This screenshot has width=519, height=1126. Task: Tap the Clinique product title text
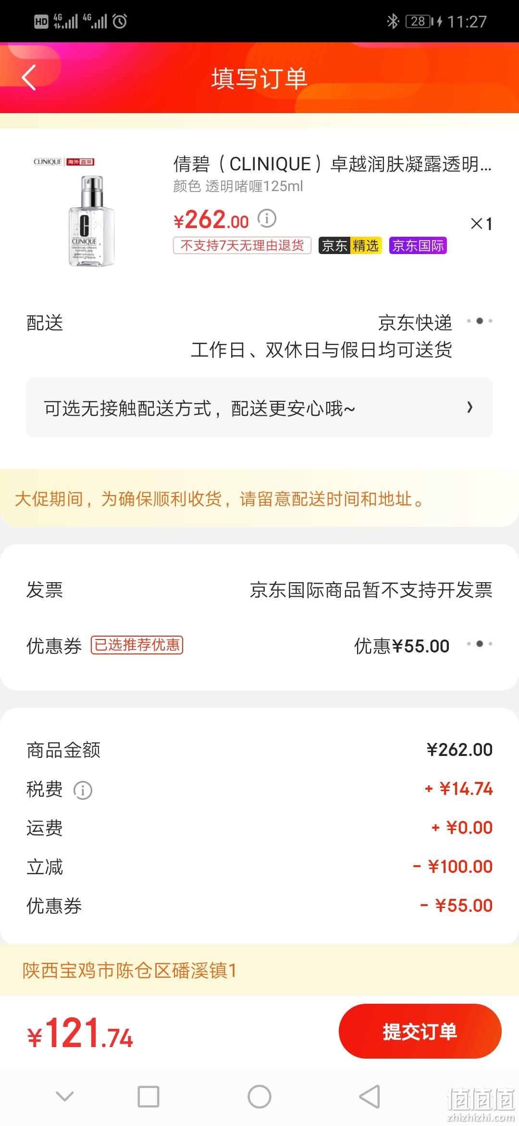click(x=333, y=164)
